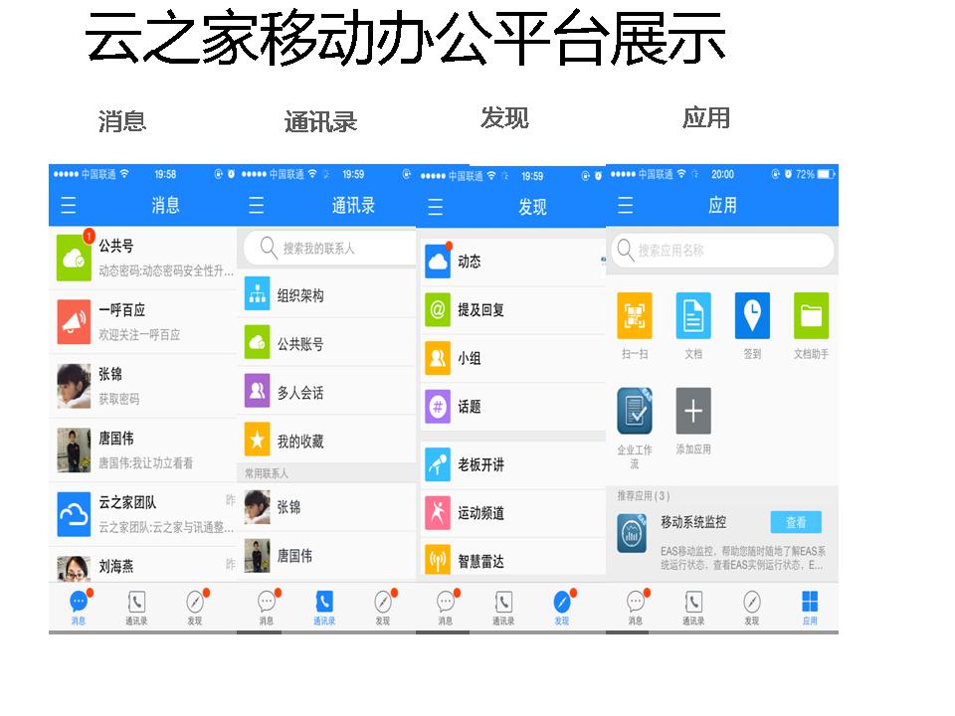Open the hamburger menu on 应用 screen
This screenshot has width=955, height=716.
[x=625, y=206]
